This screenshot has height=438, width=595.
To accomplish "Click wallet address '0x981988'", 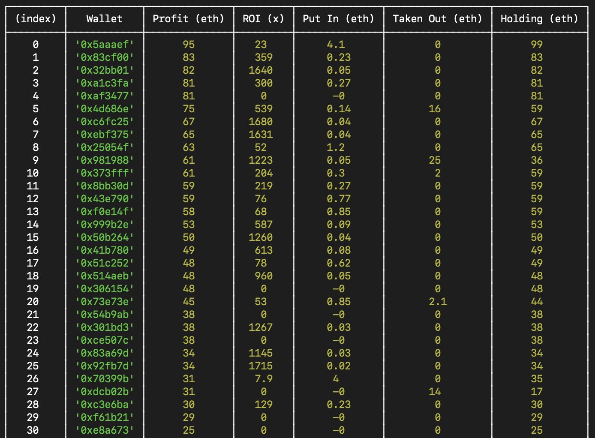I will (105, 160).
